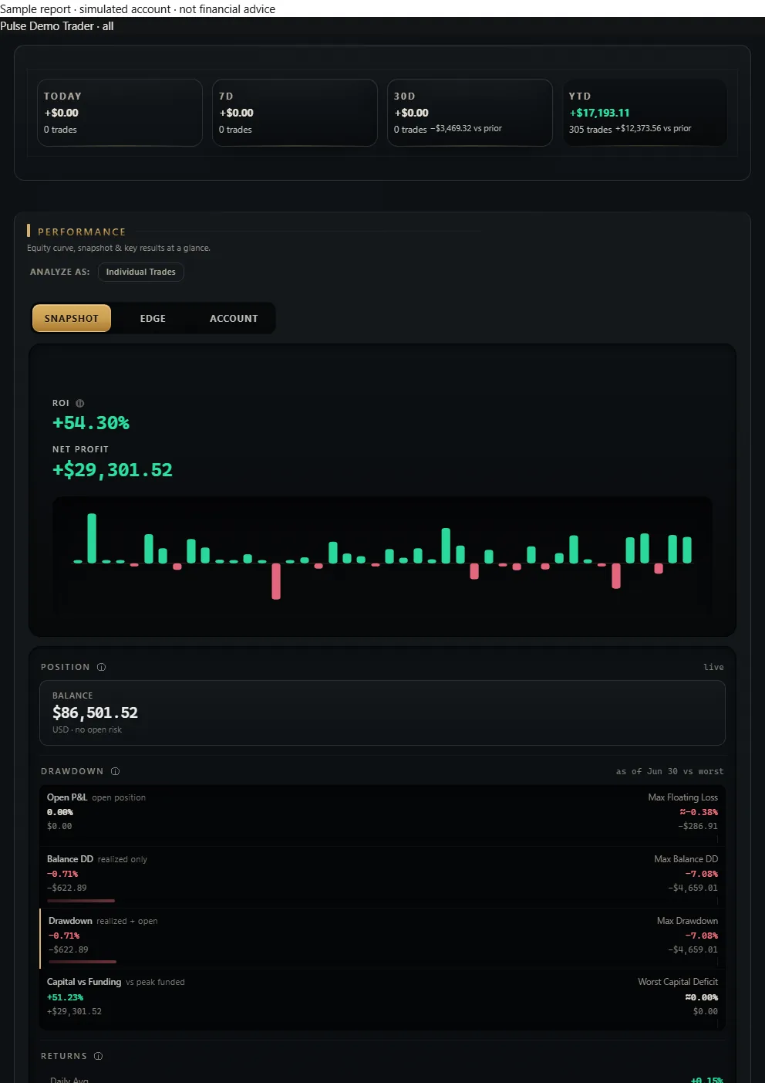The width and height of the screenshot is (765, 1083).
Task: Open the Returns info icon
Action: (98, 1056)
